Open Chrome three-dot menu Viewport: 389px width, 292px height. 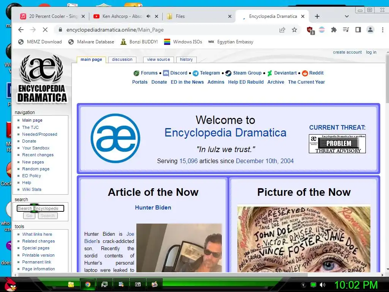tap(383, 30)
